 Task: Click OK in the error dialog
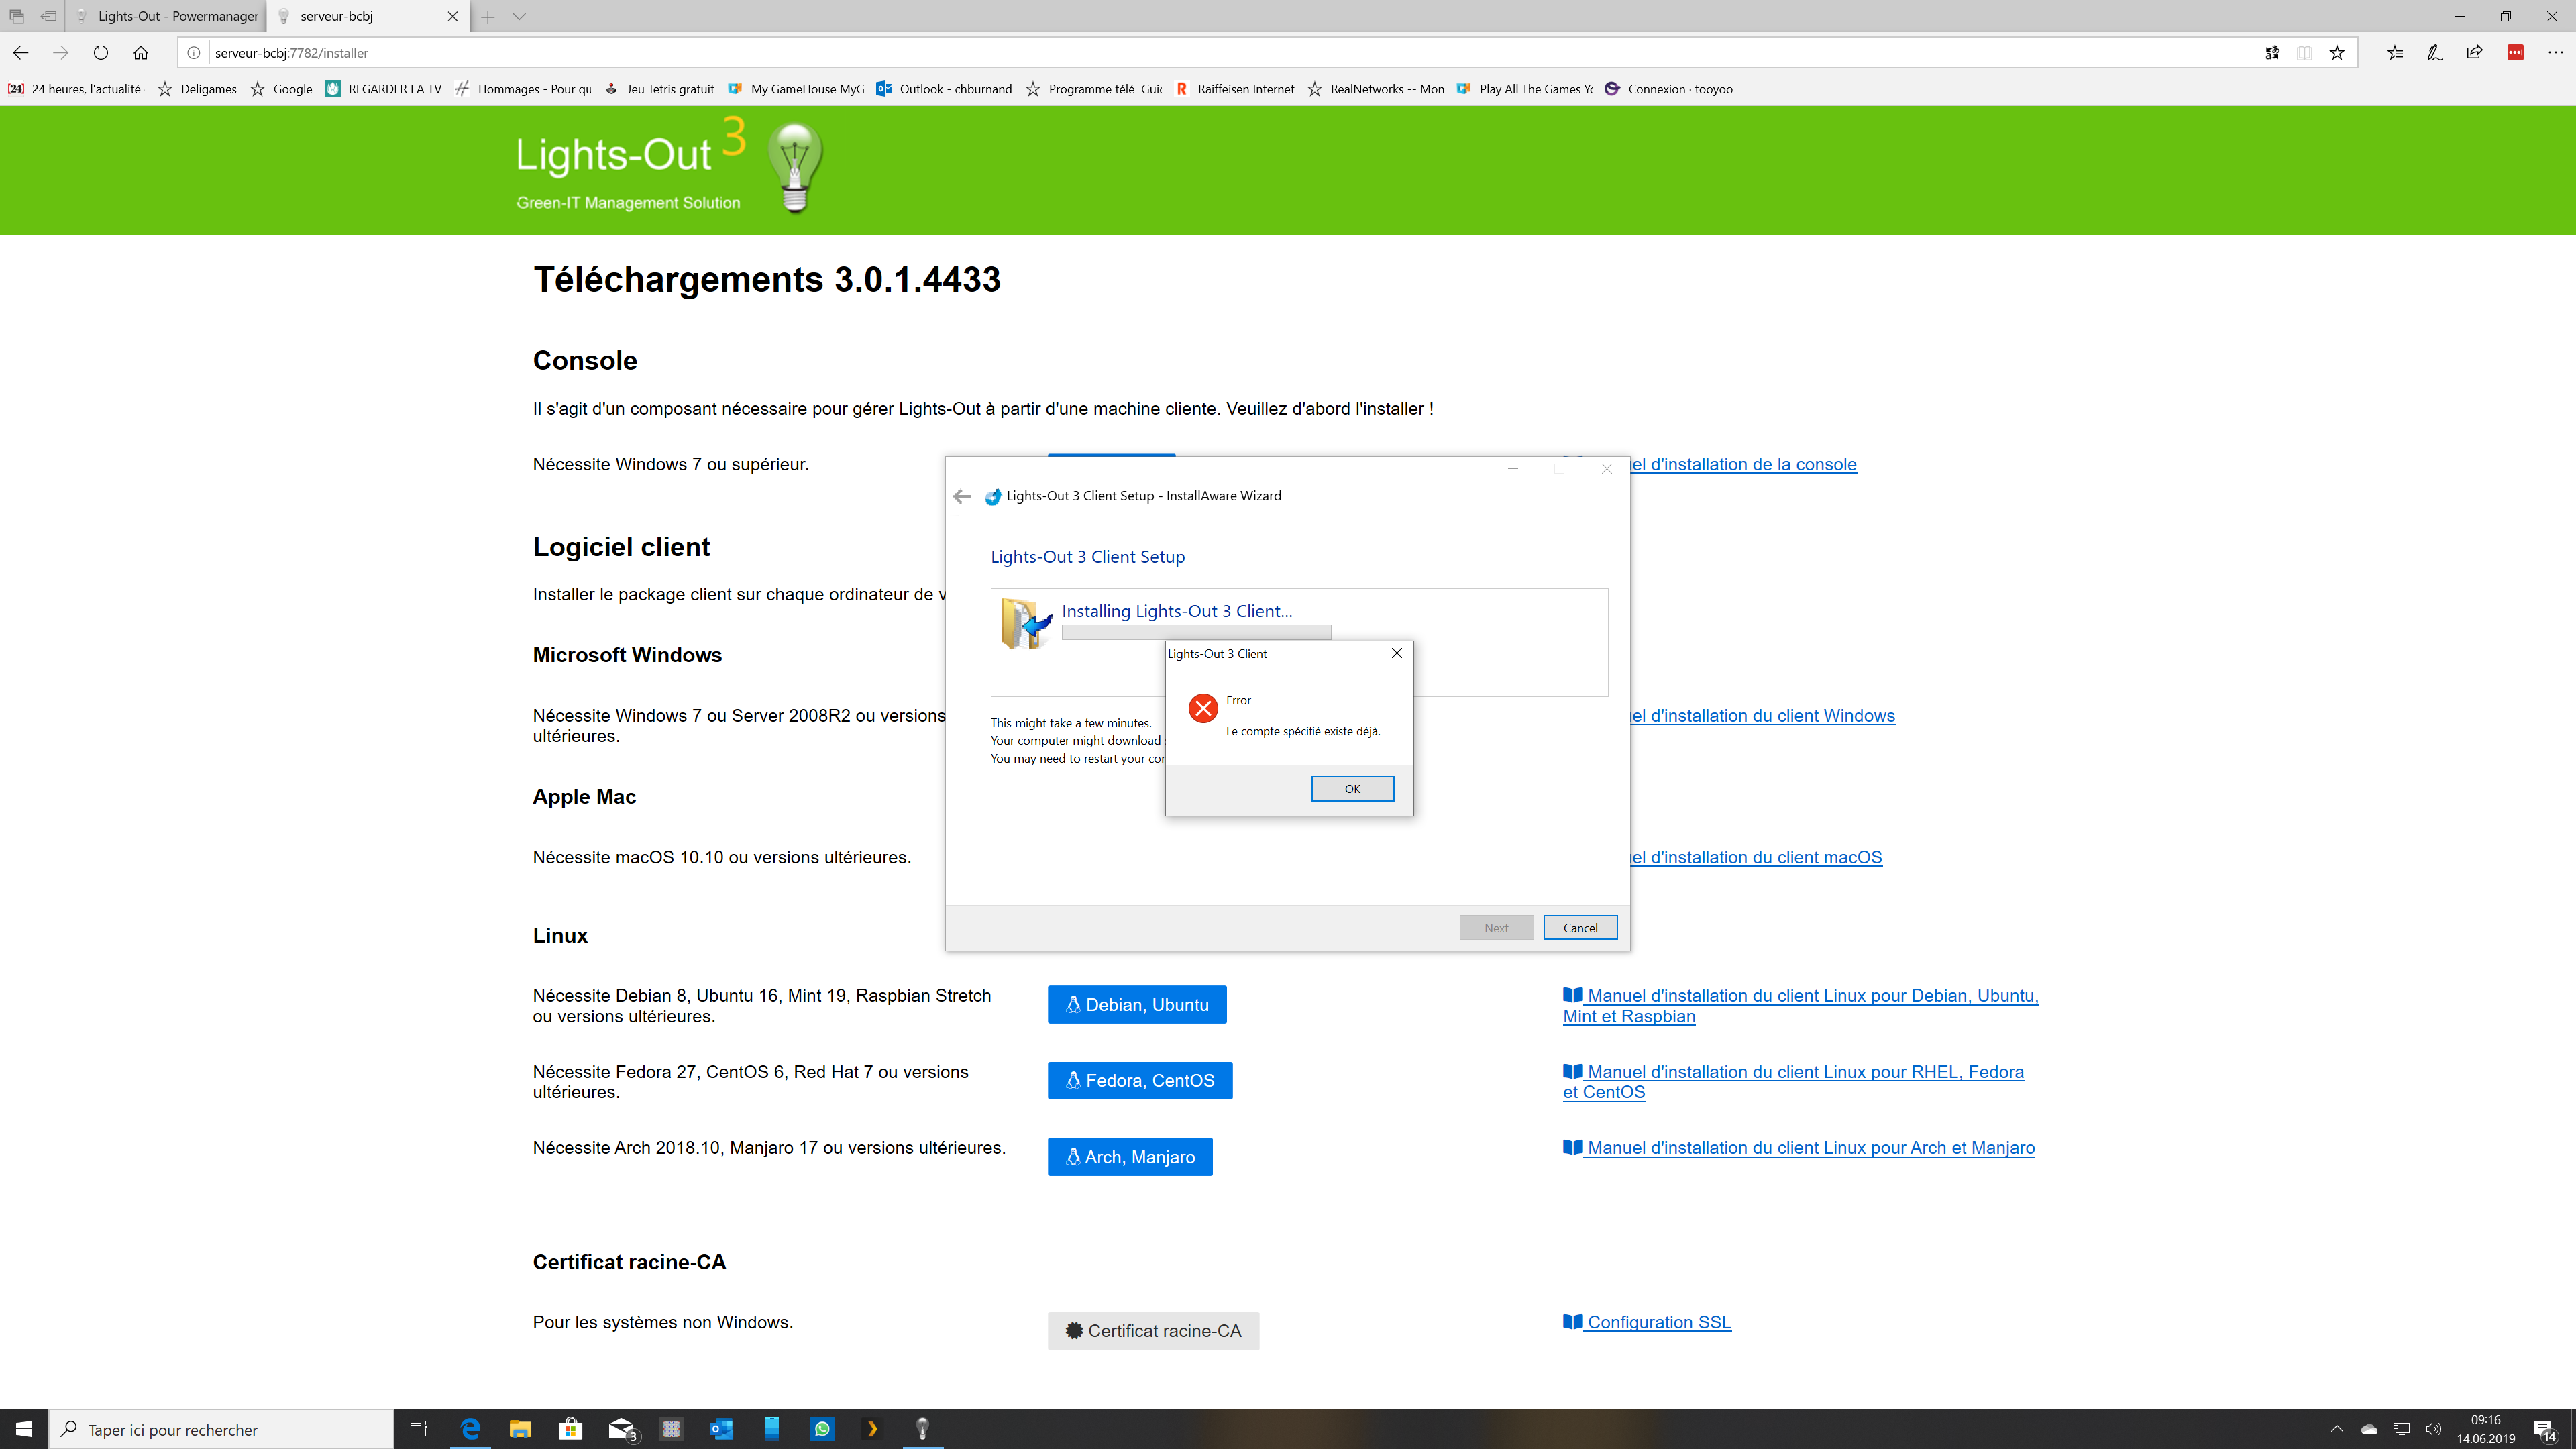click(x=1352, y=789)
